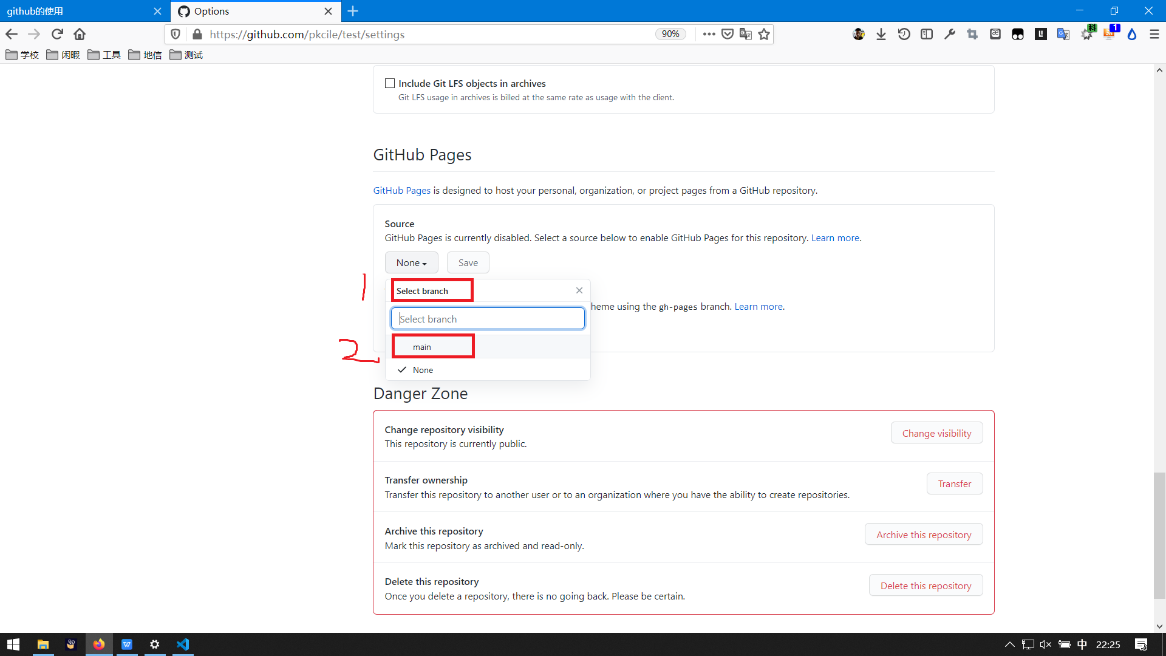The width and height of the screenshot is (1166, 656).
Task: Click Delete this repository button
Action: click(x=926, y=585)
